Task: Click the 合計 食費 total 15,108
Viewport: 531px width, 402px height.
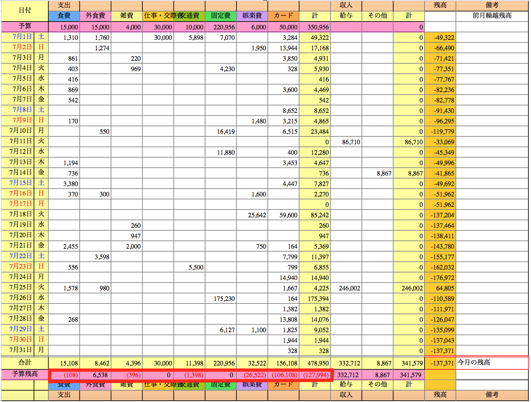Action: (x=64, y=363)
